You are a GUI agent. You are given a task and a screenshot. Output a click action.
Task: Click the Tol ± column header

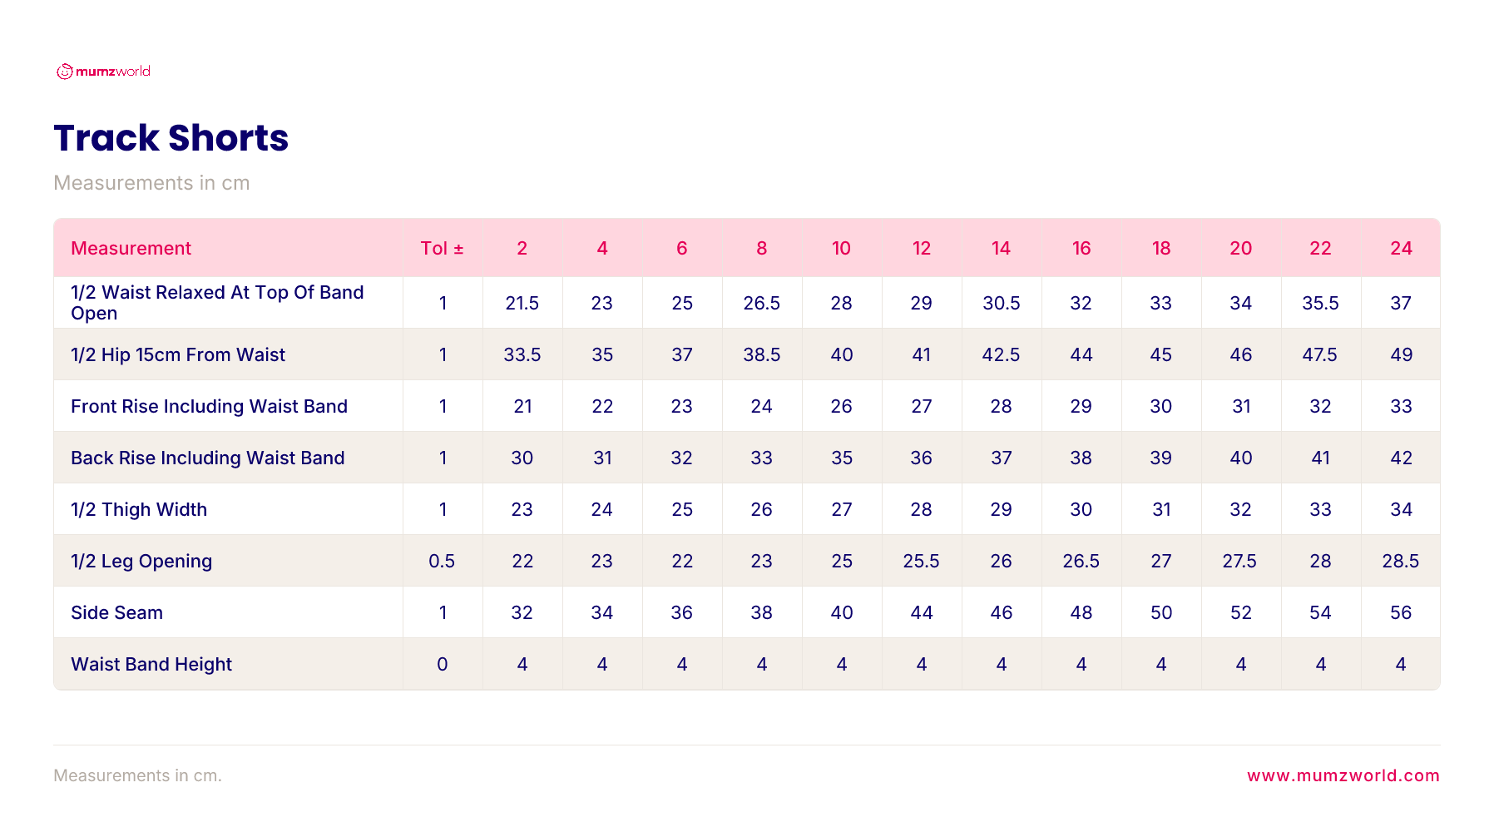[442, 248]
